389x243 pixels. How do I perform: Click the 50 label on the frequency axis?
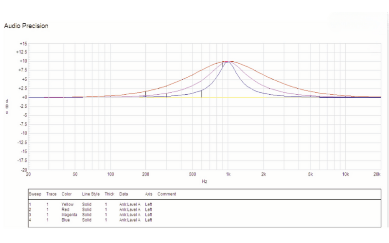pyautogui.click(x=75, y=174)
